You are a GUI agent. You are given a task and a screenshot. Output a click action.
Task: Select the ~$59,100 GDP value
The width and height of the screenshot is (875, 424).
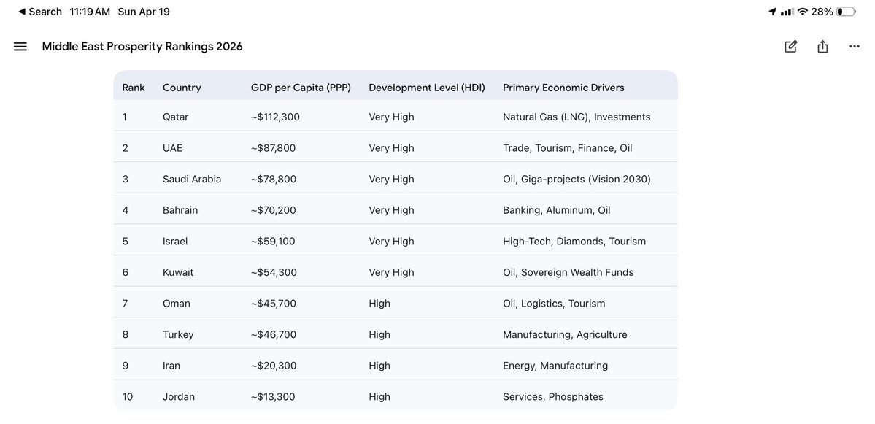[273, 242]
